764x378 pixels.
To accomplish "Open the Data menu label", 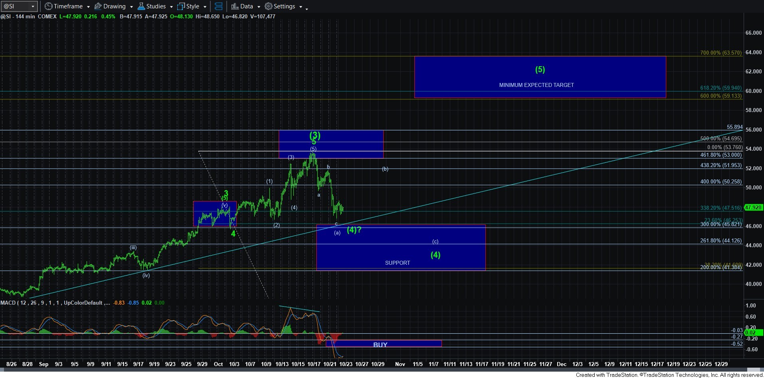I will 246,6.
